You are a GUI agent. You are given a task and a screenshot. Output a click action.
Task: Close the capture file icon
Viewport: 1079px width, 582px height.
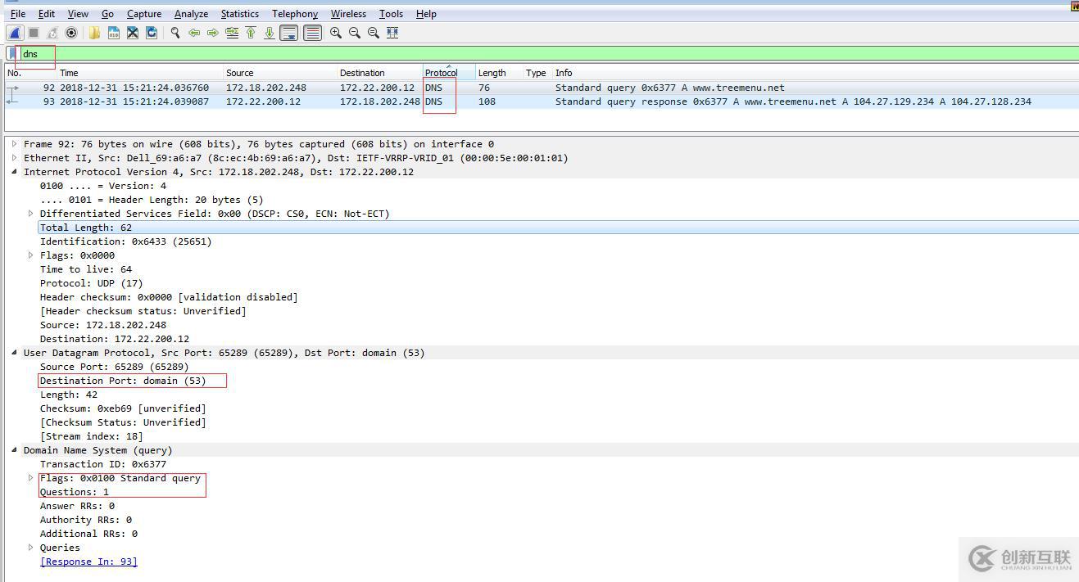(x=132, y=33)
